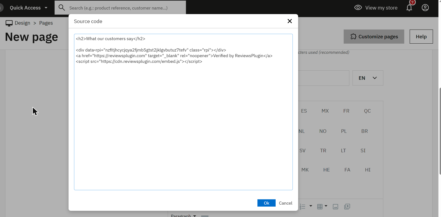
Task: Go to Pages breadcrumb link
Action: pyautogui.click(x=46, y=23)
